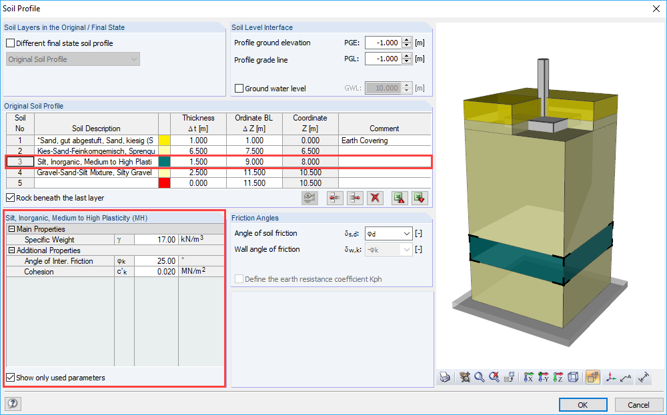Click thickness cell 2.500 of soil 4
667x415 pixels.
pyautogui.click(x=198, y=172)
